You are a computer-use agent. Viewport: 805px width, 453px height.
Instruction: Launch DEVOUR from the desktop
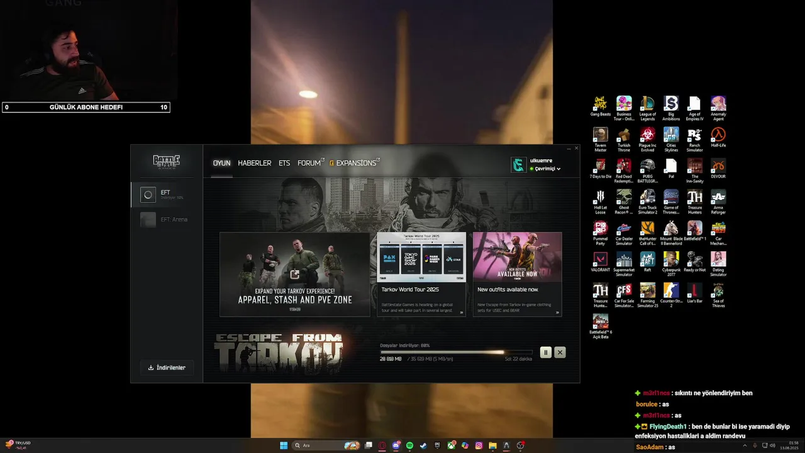pyautogui.click(x=718, y=169)
